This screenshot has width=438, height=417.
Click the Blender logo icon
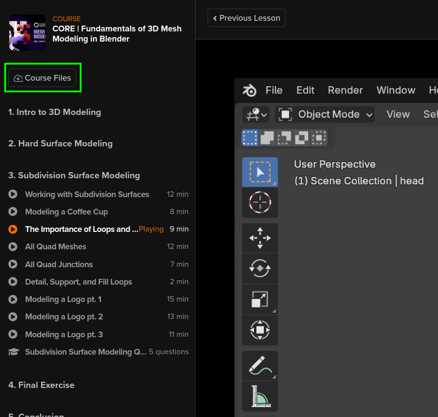[x=249, y=90]
